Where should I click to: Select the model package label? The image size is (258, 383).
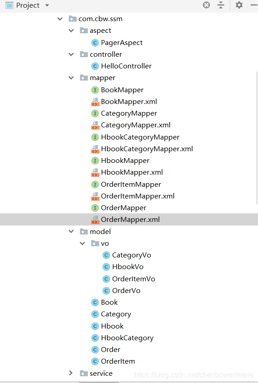click(x=100, y=232)
